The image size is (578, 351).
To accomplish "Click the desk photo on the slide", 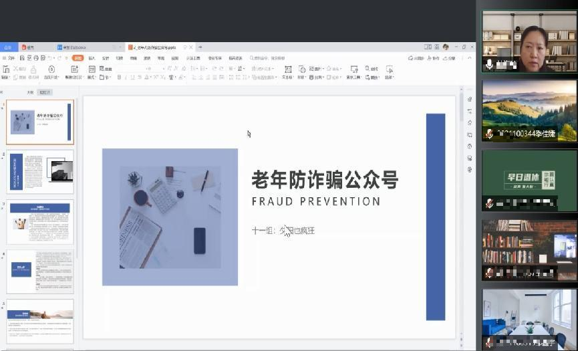I will pyautogui.click(x=170, y=217).
